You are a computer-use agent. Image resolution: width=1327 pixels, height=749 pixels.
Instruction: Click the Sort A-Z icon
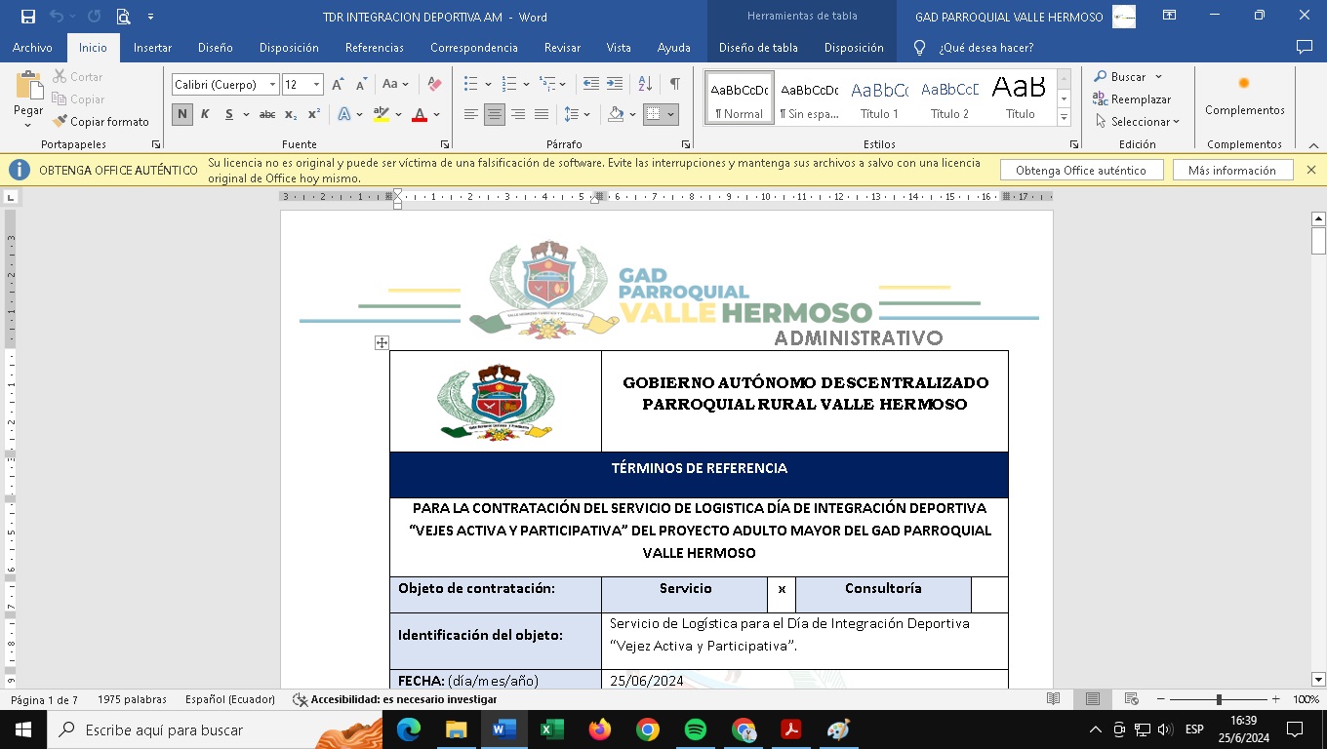[x=645, y=85]
